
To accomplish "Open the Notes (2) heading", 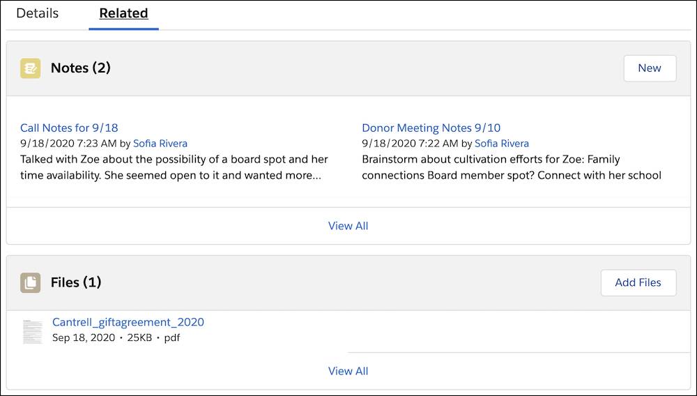I will click(80, 68).
